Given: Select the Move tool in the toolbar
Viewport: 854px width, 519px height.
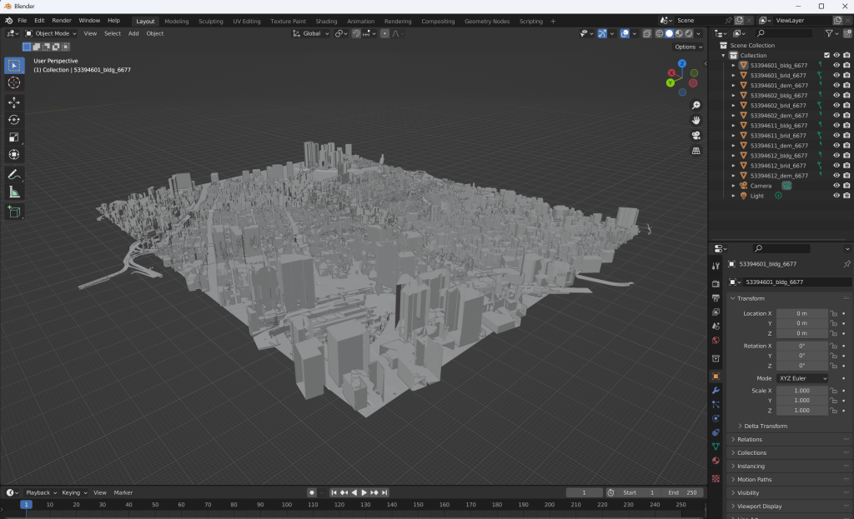Looking at the screenshot, I should [x=14, y=102].
